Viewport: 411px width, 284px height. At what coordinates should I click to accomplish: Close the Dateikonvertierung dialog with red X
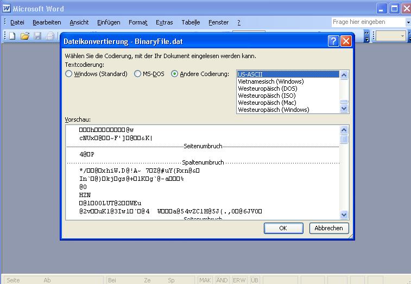click(346, 41)
